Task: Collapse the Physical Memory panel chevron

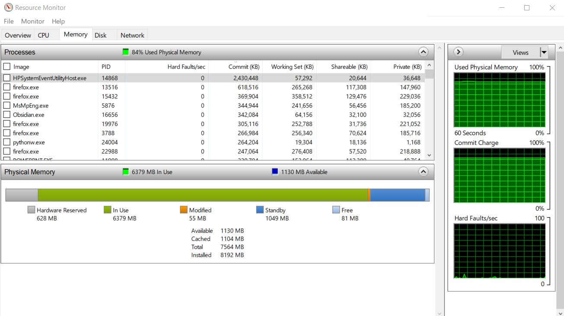Action: 423,171
